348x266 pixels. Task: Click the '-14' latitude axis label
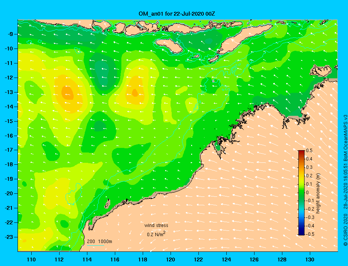9,107
